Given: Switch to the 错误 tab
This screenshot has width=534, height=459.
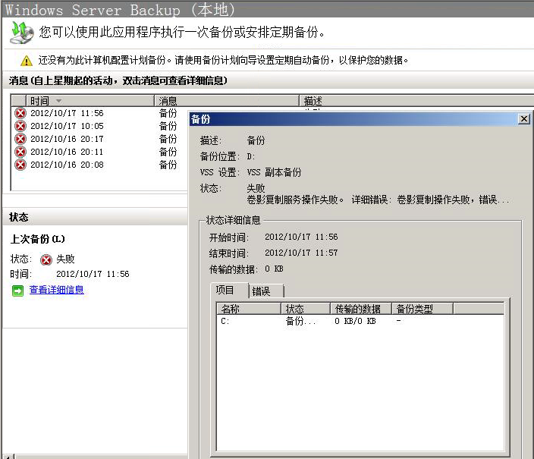Looking at the screenshot, I should coord(266,291).
